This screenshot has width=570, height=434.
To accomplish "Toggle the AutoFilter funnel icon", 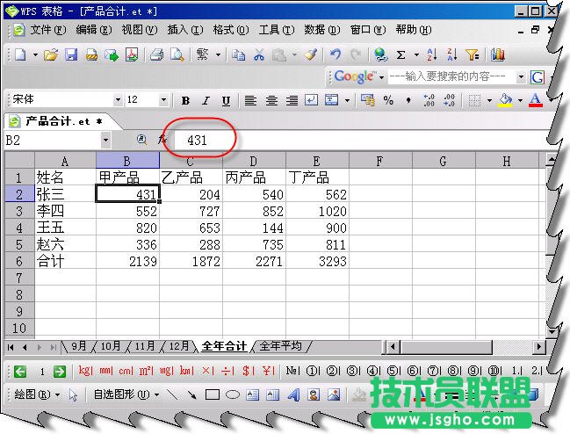I will coord(473,54).
